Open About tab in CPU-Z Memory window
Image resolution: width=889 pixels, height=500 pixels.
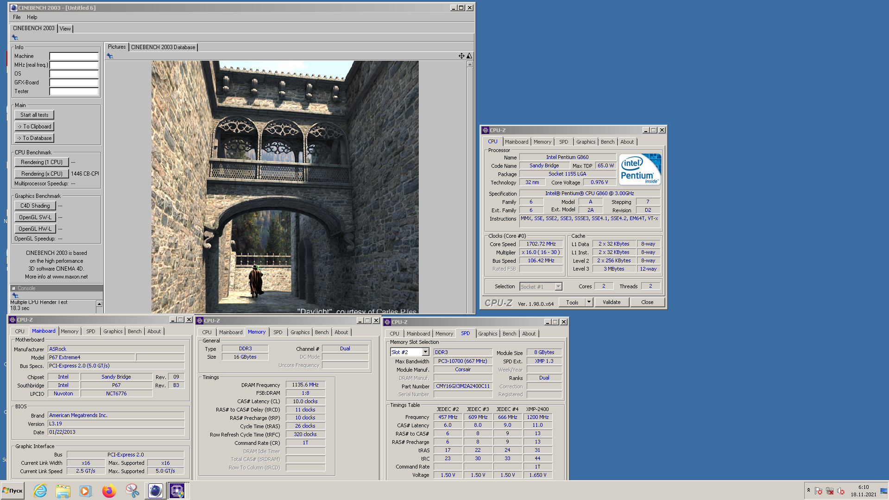click(341, 332)
